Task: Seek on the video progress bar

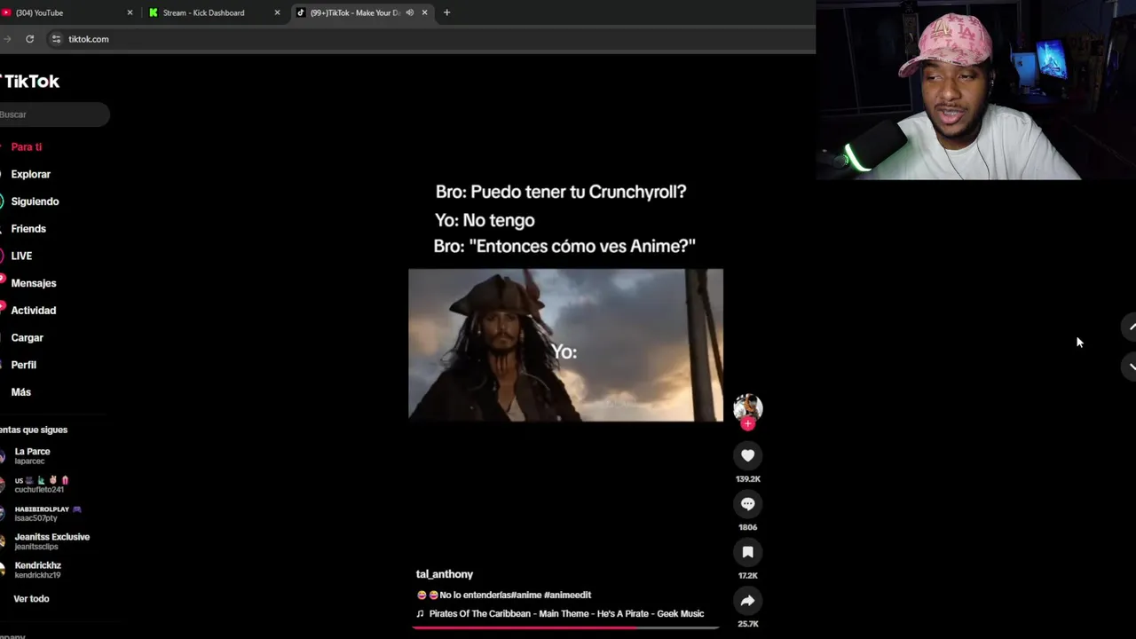Action: click(x=565, y=627)
